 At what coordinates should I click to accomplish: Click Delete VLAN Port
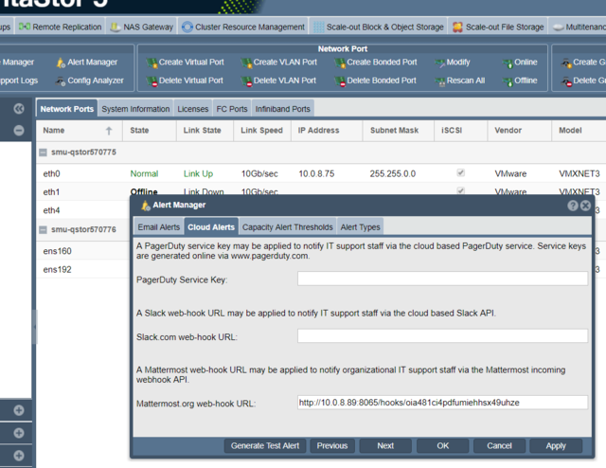tap(278, 81)
